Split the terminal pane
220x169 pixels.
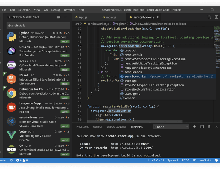(x=202, y=127)
